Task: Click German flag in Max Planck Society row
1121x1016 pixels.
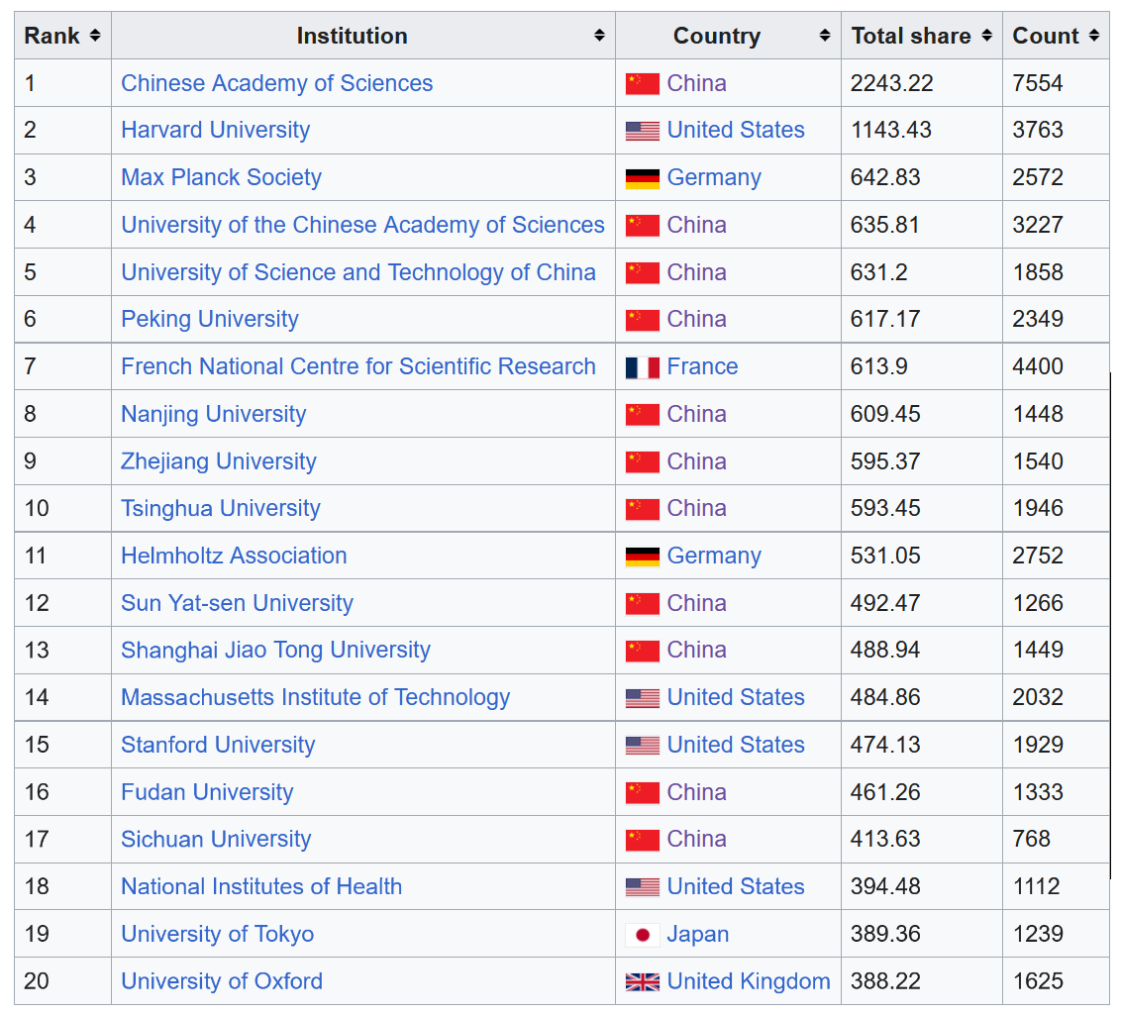Action: coord(642,179)
